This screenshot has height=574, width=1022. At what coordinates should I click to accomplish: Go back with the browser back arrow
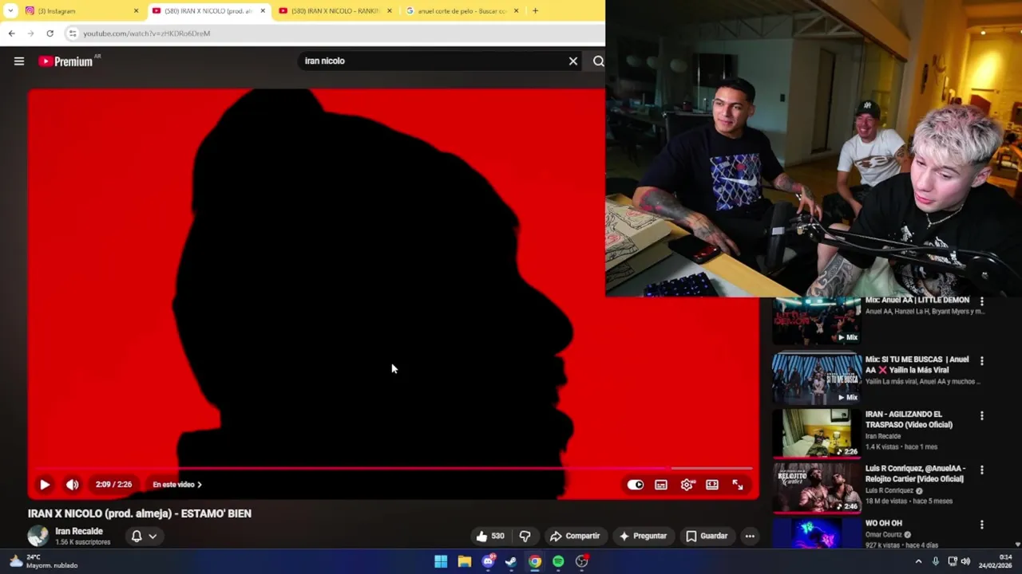[11, 33]
